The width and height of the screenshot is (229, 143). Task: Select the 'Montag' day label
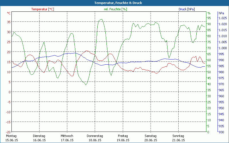(11, 136)
